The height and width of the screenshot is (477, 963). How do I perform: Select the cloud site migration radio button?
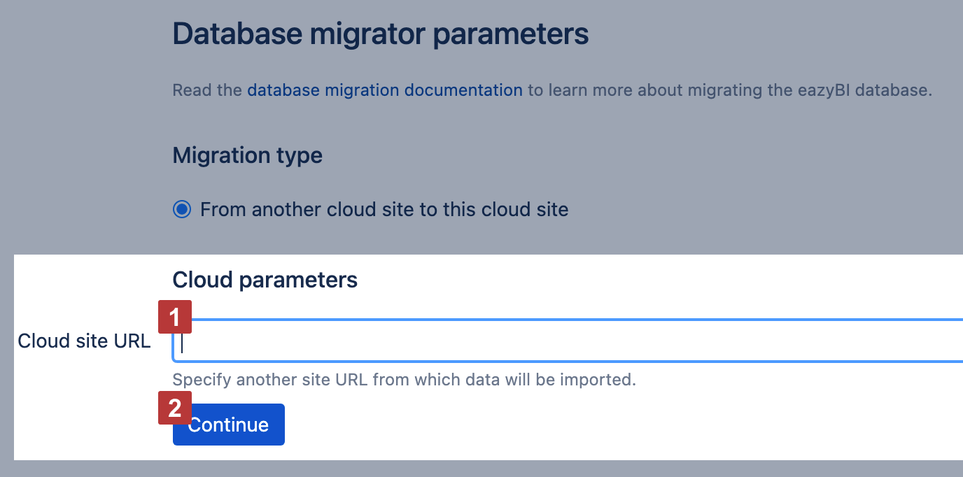coord(182,209)
